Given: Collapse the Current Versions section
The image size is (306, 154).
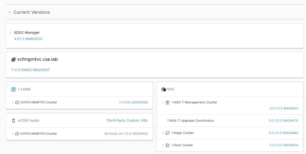Looking at the screenshot, I should click(9, 12).
